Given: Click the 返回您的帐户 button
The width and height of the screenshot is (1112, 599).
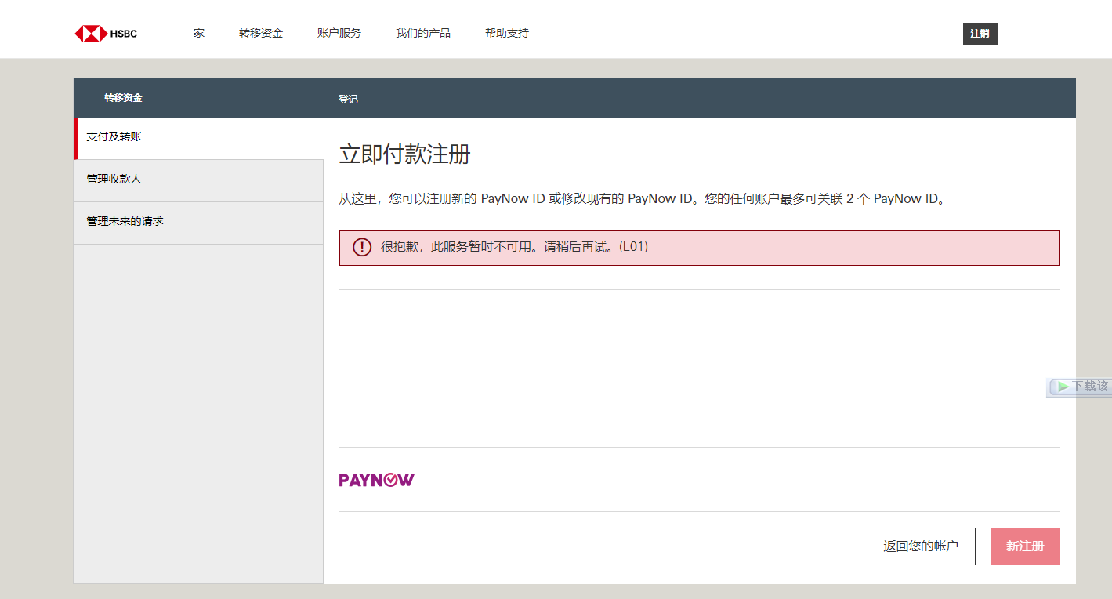Looking at the screenshot, I should 921,546.
